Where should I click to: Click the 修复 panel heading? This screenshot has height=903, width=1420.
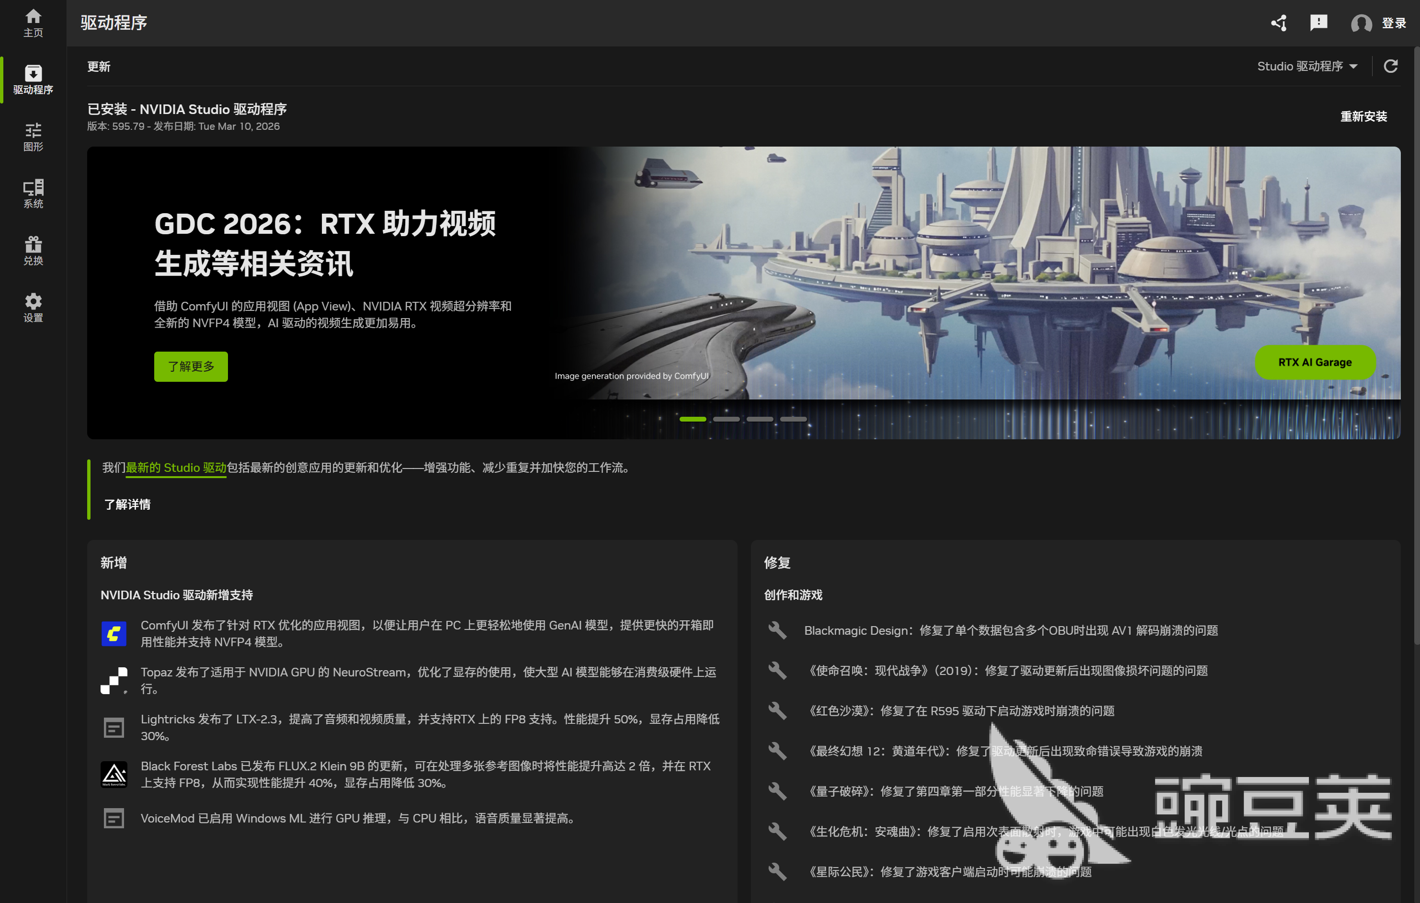777,563
